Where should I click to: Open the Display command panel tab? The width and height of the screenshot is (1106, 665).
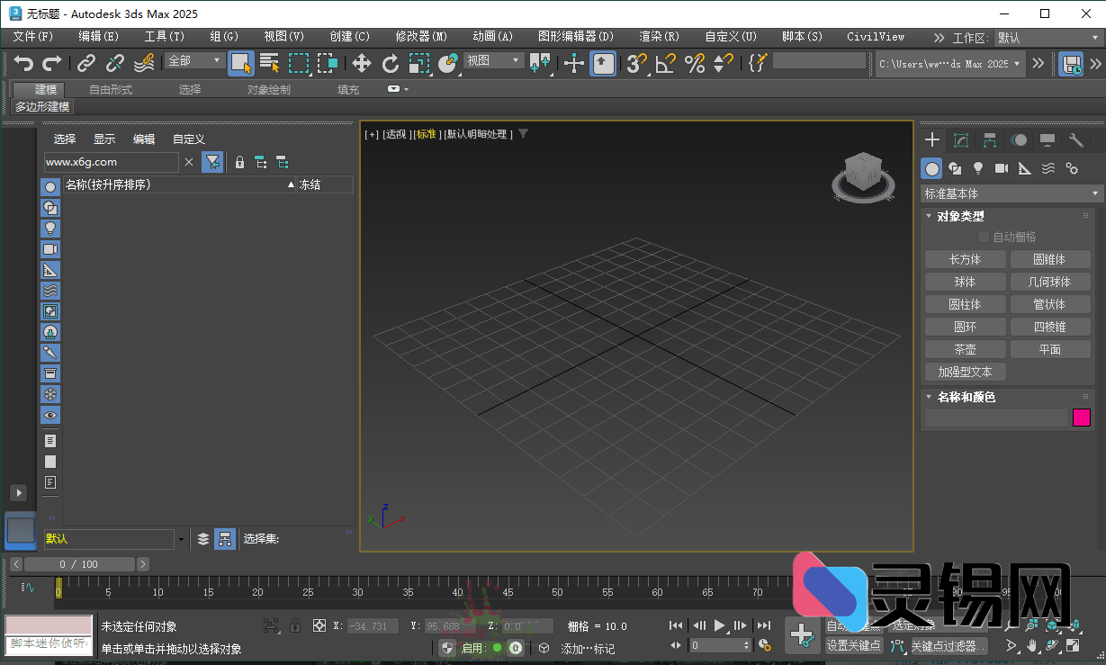point(1048,140)
